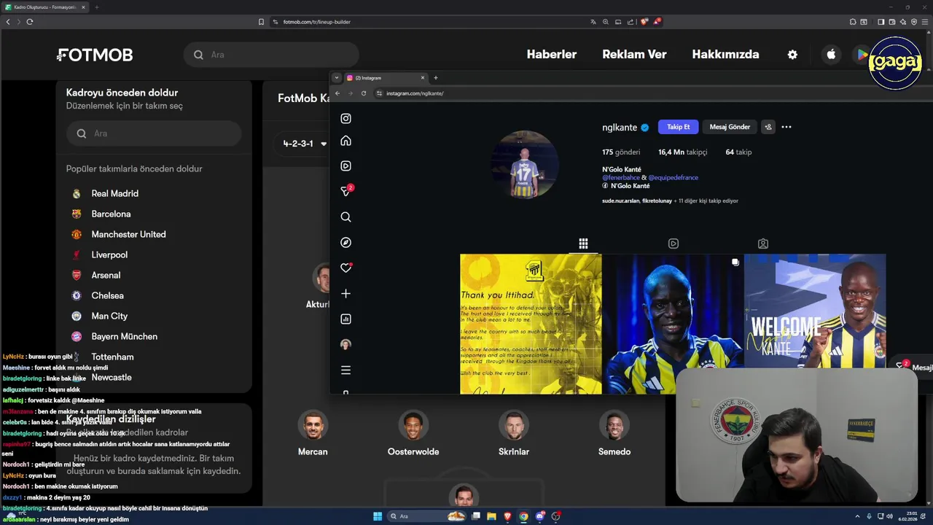Open Instagram hamburger more menu
Image resolution: width=933 pixels, height=525 pixels.
346,370
